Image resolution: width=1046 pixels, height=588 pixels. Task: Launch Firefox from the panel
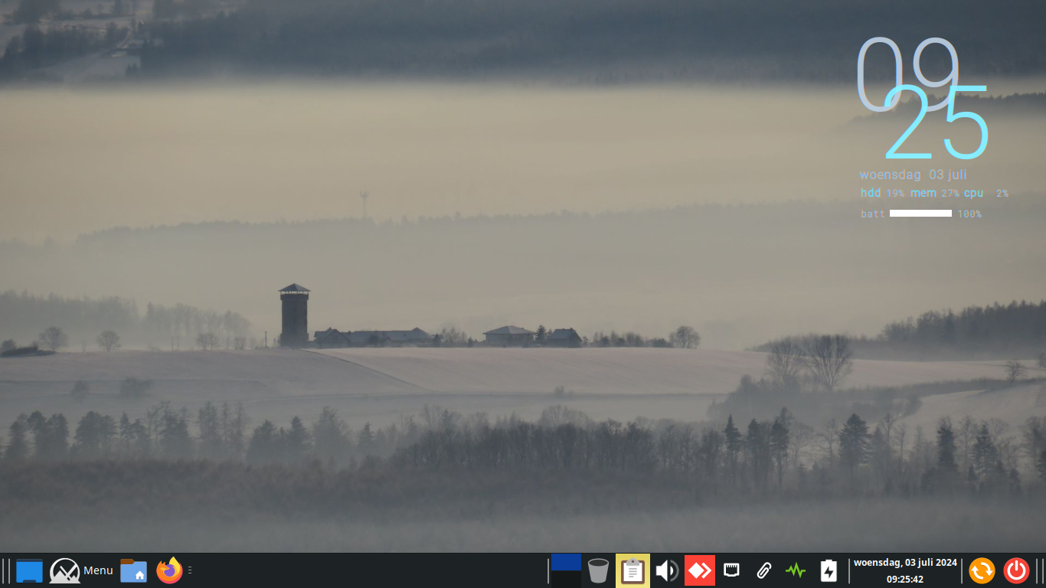click(169, 570)
